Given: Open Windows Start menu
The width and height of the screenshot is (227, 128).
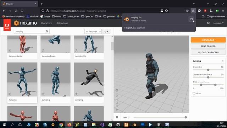Looking at the screenshot, I should 4,124.
